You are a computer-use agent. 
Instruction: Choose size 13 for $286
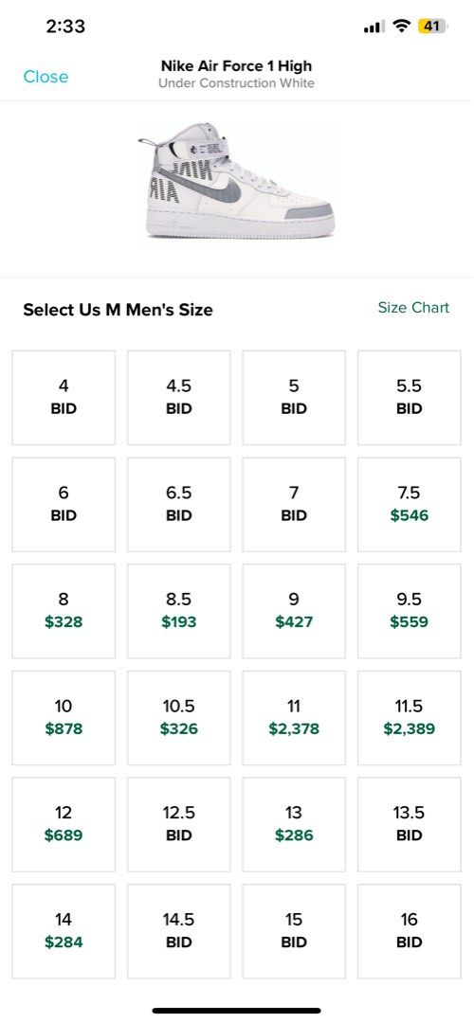coord(294,824)
